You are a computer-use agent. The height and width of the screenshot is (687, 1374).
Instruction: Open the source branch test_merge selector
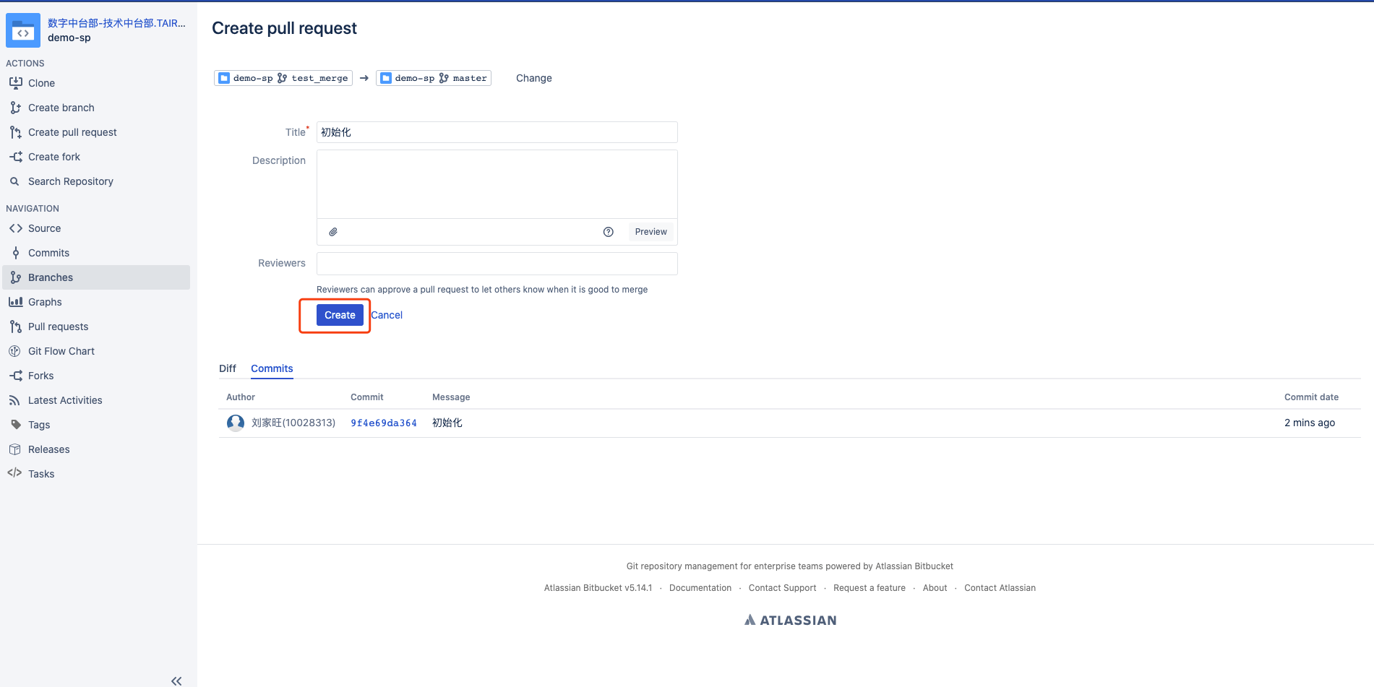pos(283,78)
